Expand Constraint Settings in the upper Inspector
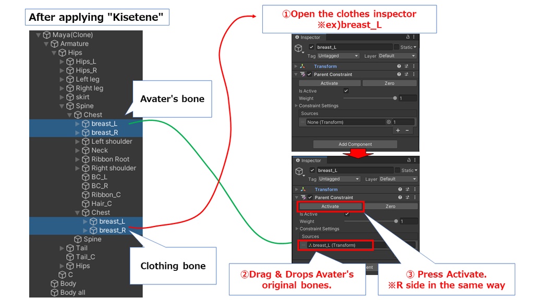This screenshot has height=300, width=534. [296, 105]
